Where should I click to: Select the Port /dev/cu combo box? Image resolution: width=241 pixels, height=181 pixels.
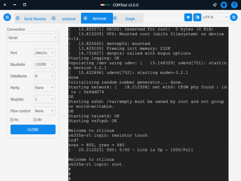[x=45, y=52]
